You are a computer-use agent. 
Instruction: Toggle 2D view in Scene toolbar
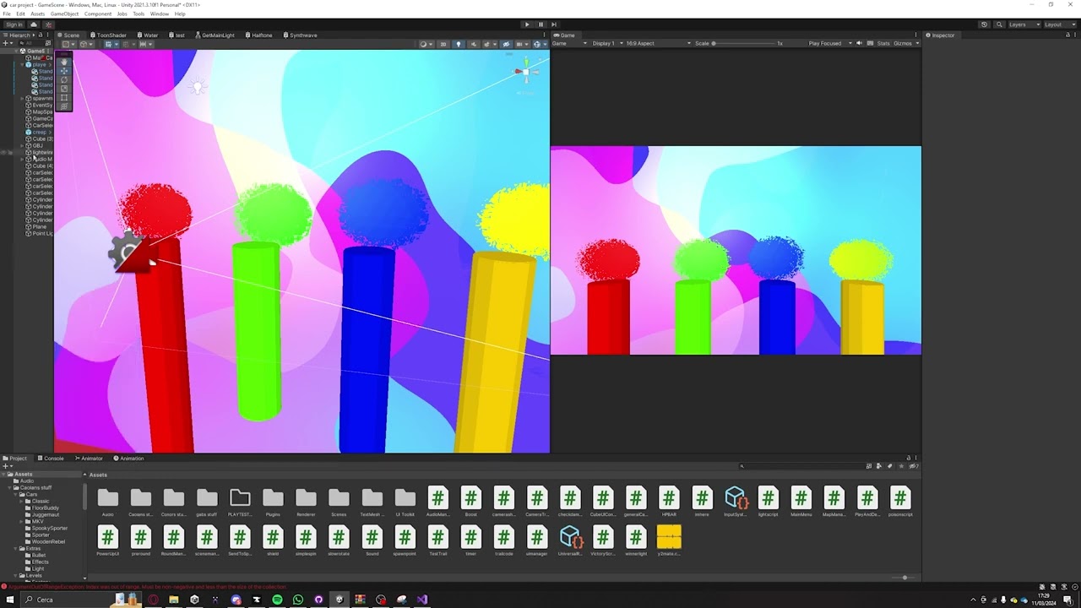443,44
